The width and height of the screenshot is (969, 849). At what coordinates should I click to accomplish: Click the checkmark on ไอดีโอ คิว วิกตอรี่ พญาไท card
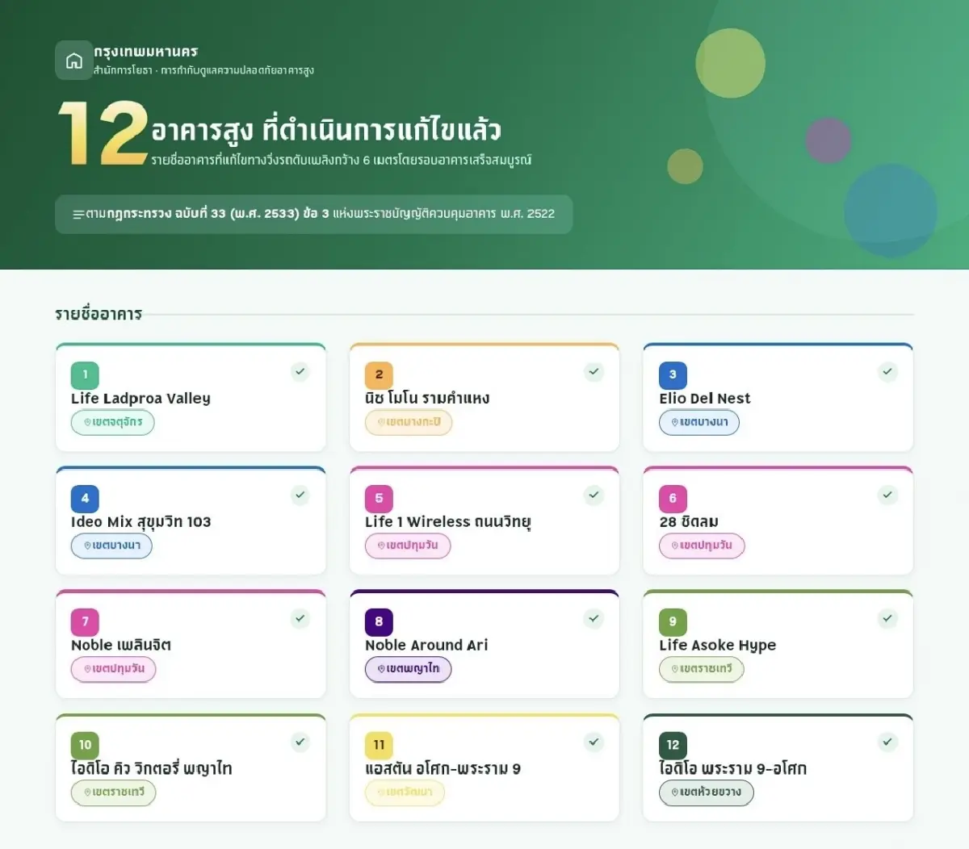point(300,742)
